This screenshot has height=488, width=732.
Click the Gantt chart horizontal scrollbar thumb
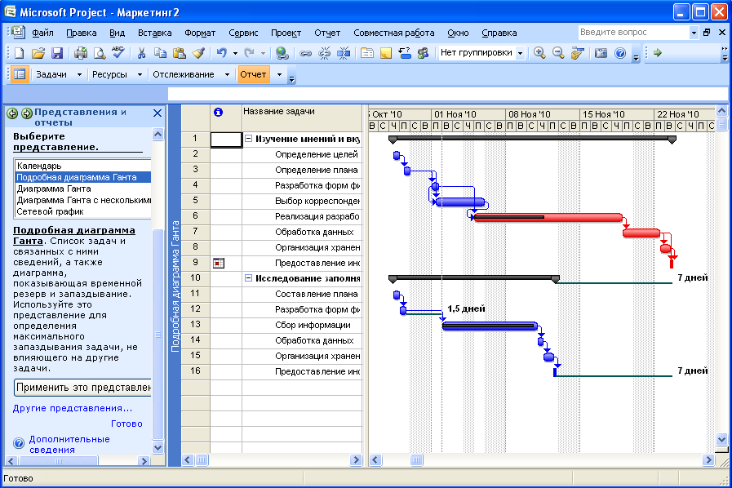(416, 460)
